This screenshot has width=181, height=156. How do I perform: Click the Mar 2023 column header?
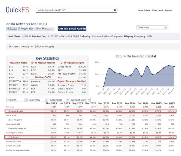coord(51,103)
